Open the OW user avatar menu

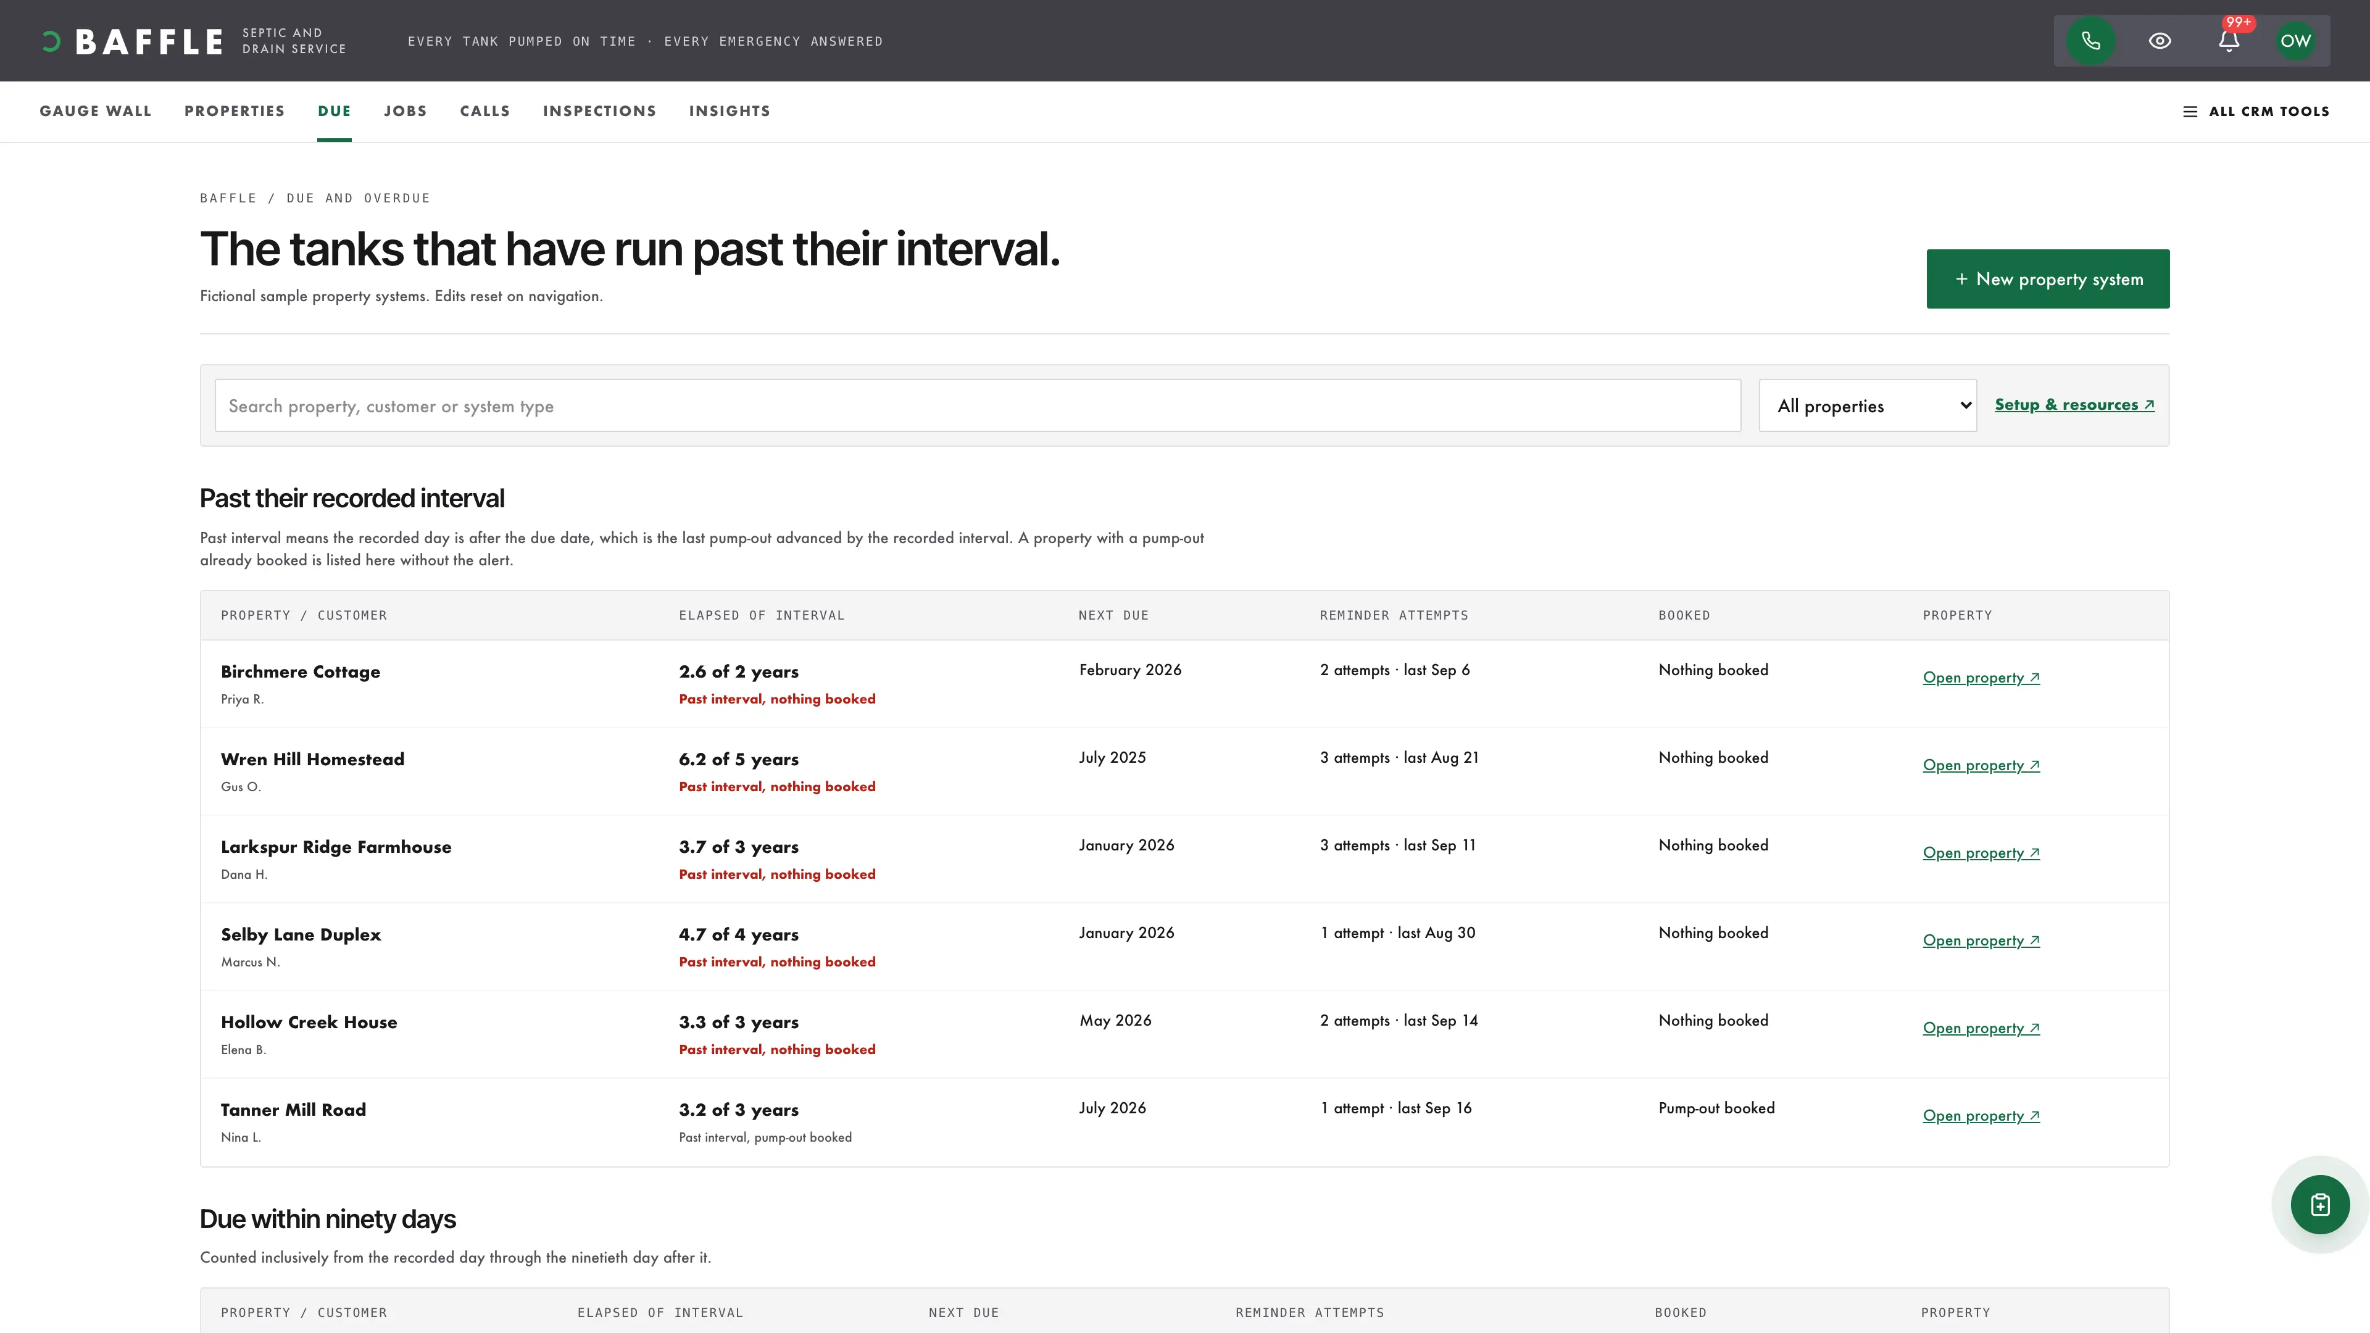(2295, 41)
